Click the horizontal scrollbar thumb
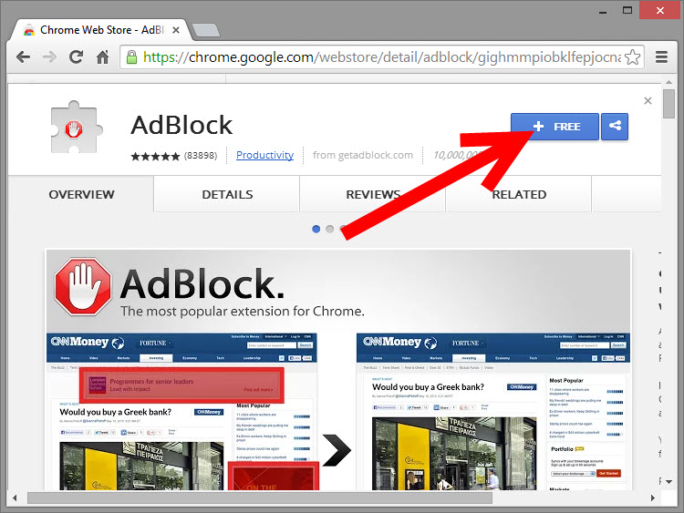Screen dimensions: 684x513 260,498
